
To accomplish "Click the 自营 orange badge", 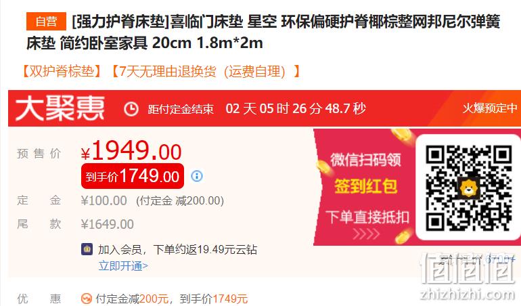I will pos(46,22).
